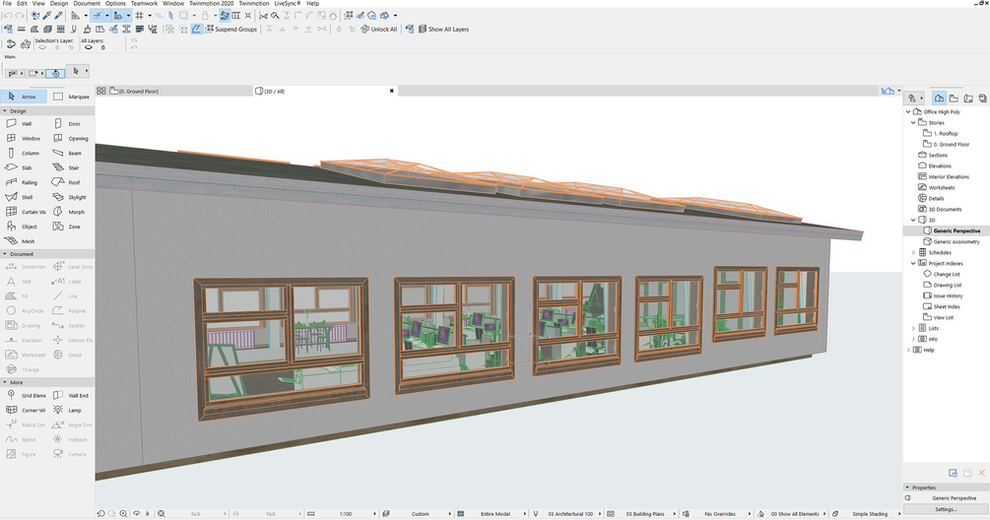Switch Navigator to View Map icon
The height and width of the screenshot is (520, 990).
point(954,97)
